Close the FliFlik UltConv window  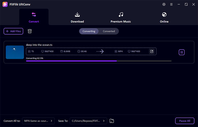coord(193,4)
